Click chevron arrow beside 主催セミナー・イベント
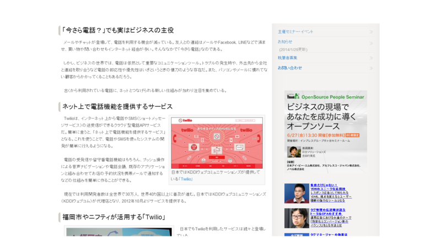 point(371,32)
